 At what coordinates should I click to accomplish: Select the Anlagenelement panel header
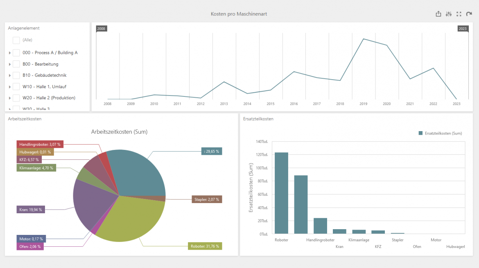click(x=23, y=28)
